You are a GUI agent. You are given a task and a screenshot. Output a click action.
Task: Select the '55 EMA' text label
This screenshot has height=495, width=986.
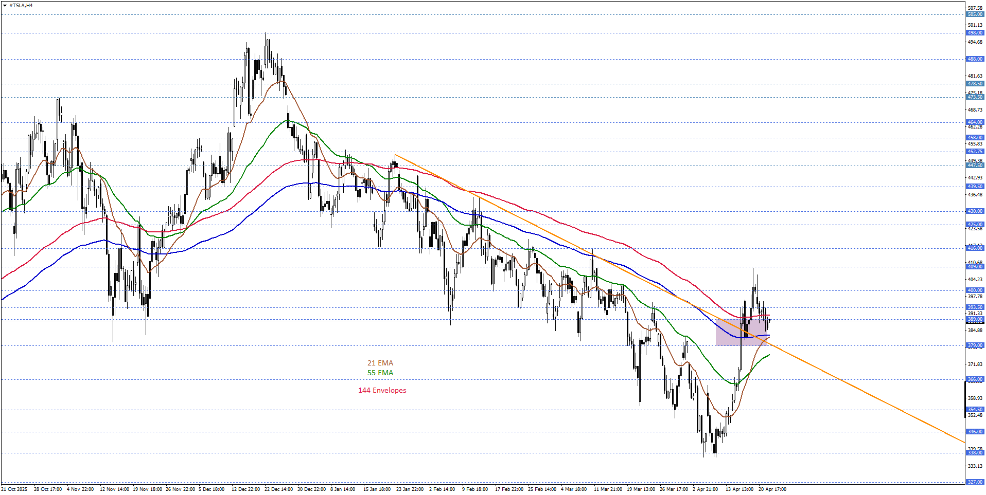click(x=380, y=373)
